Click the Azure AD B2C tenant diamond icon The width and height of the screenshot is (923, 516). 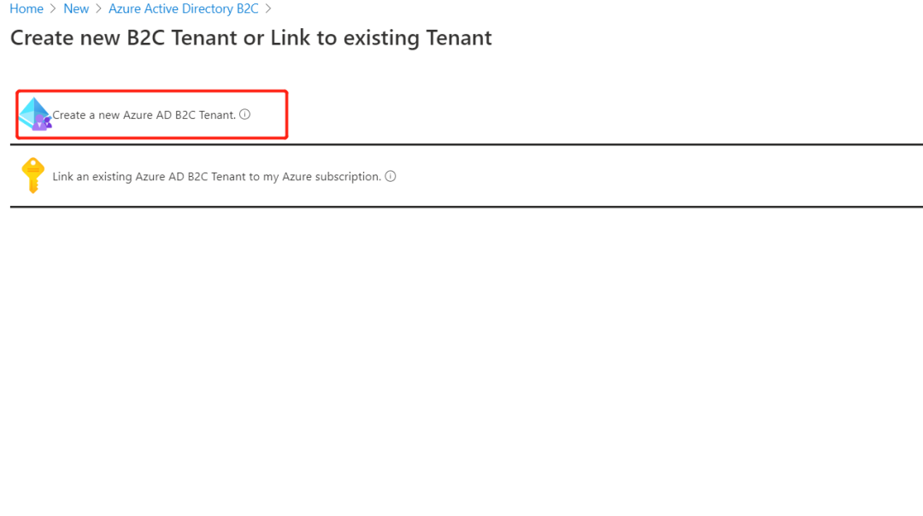pyautogui.click(x=35, y=114)
